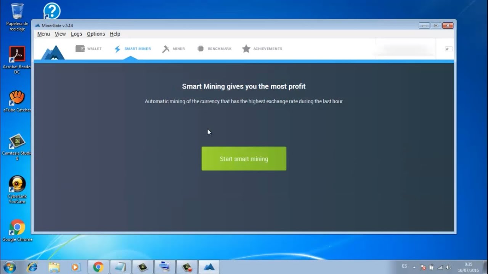Go to the Benchmark tab
Screen dimensions: 488x274
pos(214,49)
